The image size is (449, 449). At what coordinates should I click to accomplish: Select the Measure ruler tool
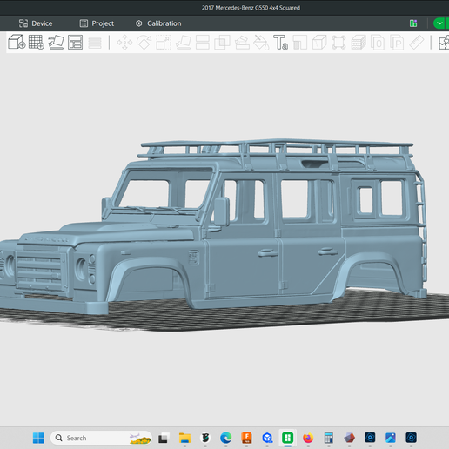417,43
